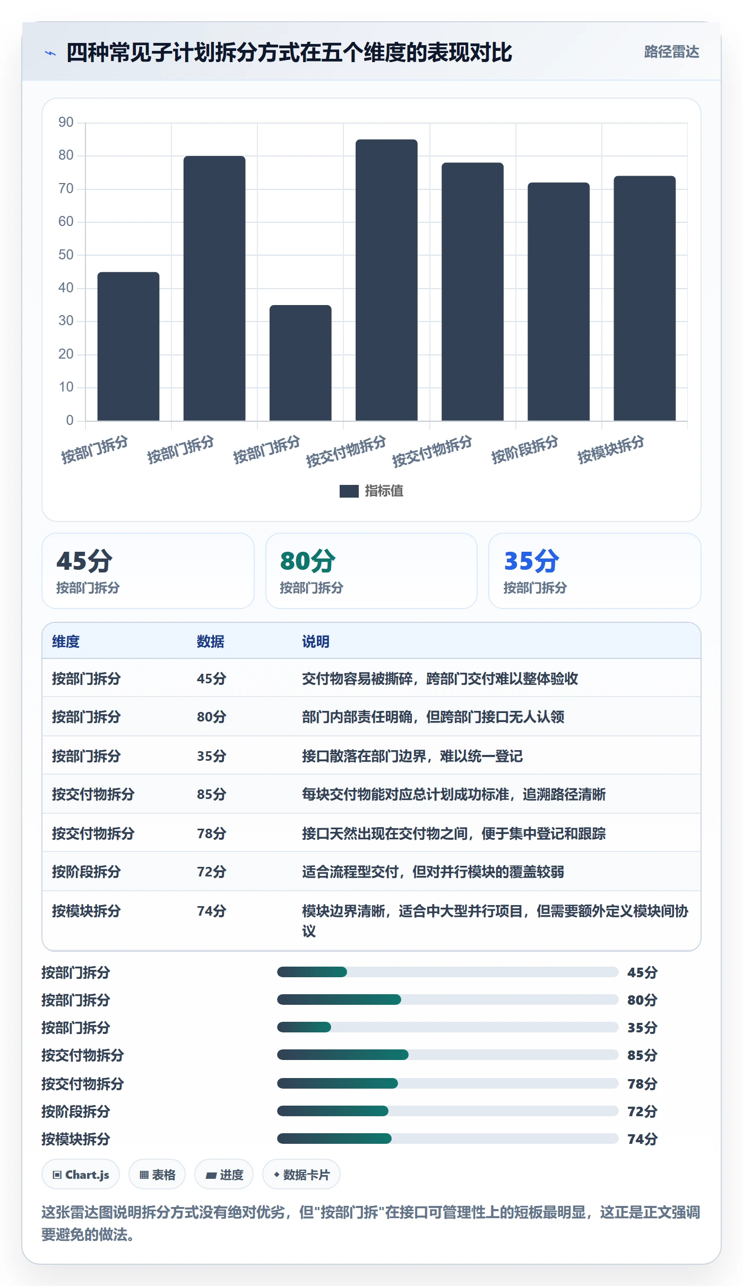
Task: Click the 路径雷达 label in the header
Action: point(671,51)
